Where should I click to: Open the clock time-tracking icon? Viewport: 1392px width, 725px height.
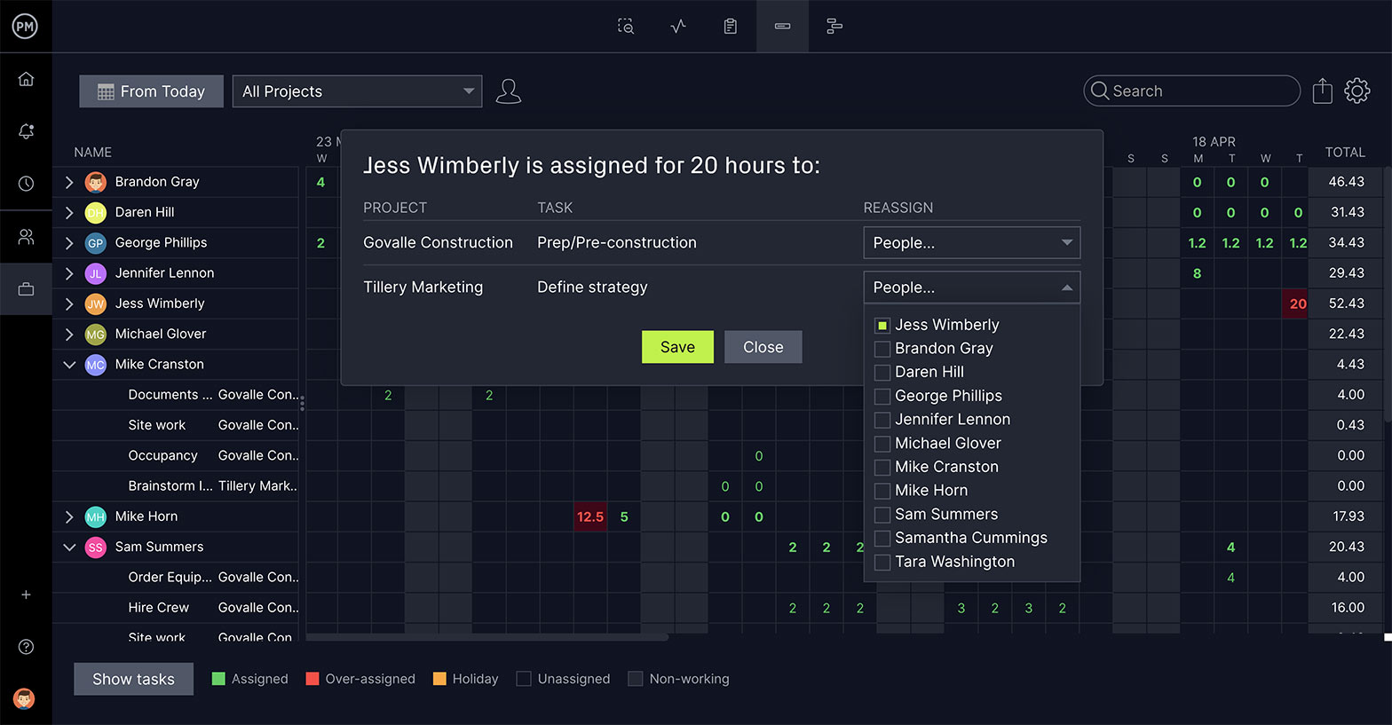(26, 184)
